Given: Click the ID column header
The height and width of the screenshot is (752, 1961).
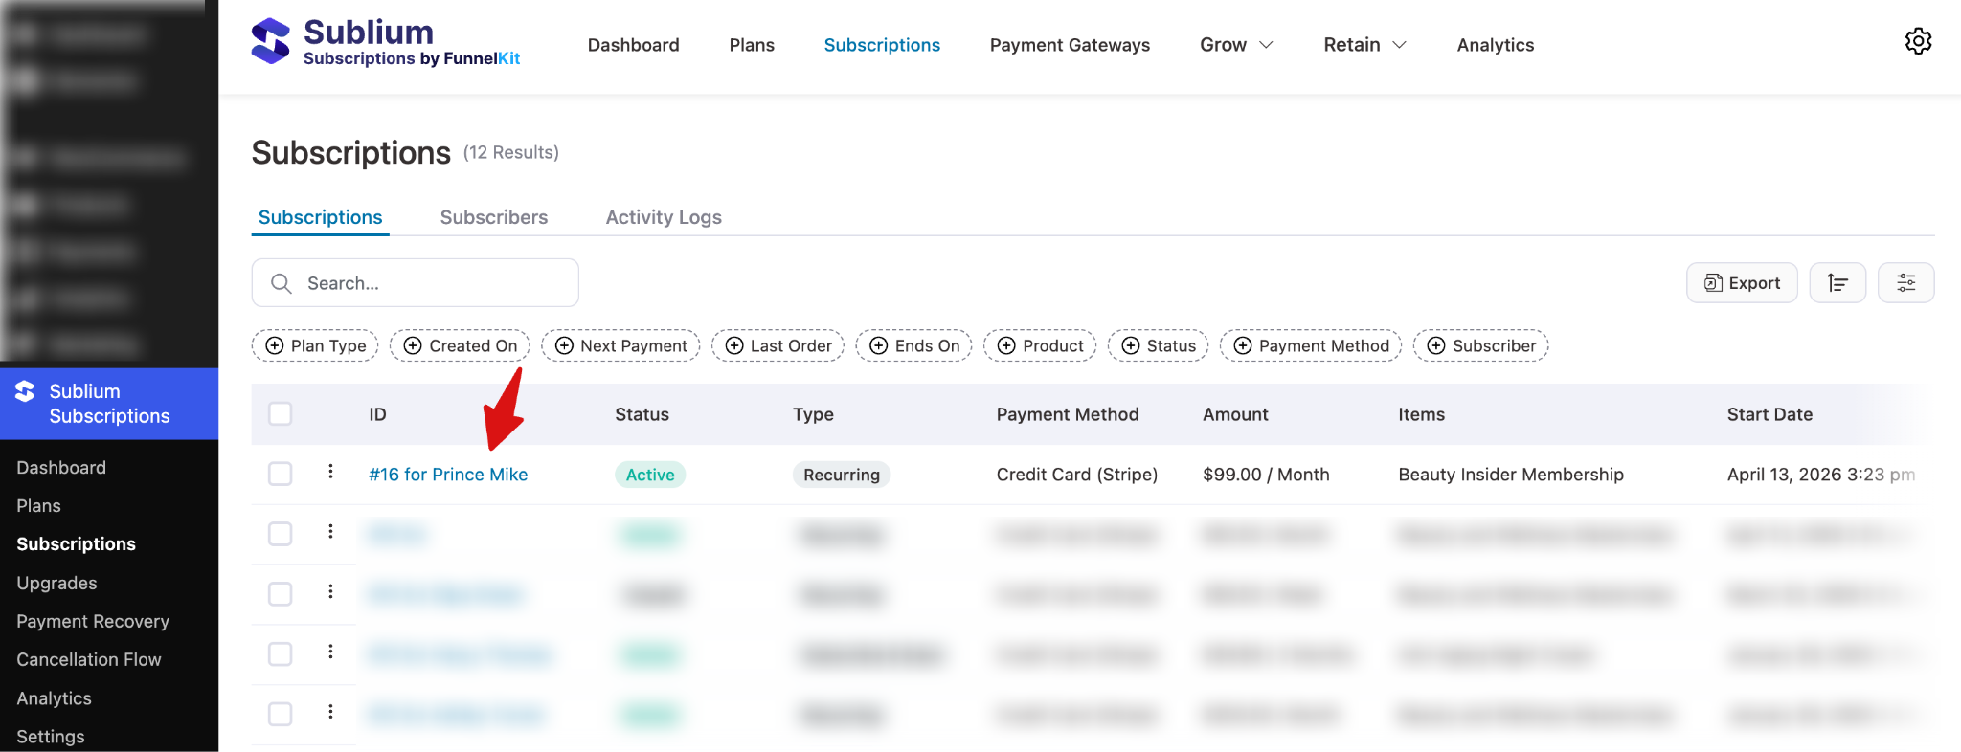Looking at the screenshot, I should click(x=378, y=414).
